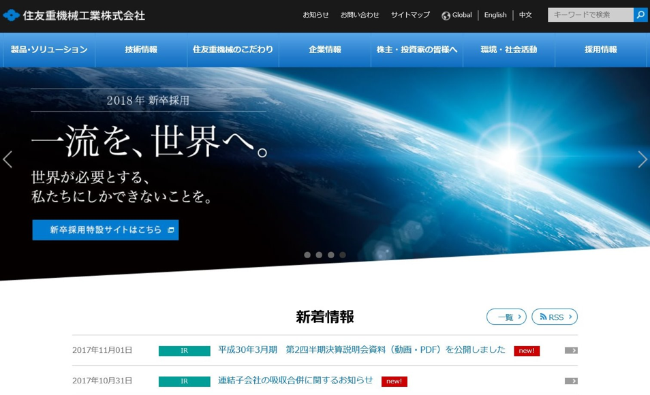Click the 一流を、世界へ。 headline text
This screenshot has width=650, height=395.
pyautogui.click(x=151, y=141)
